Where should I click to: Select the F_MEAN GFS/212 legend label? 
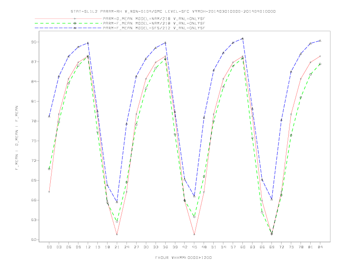click(154, 28)
